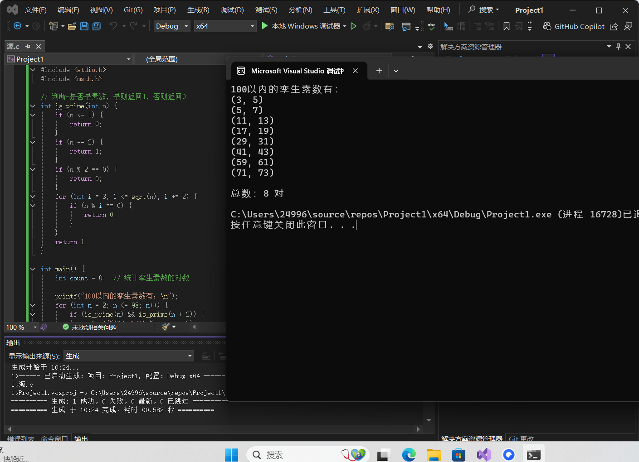Viewport: 639px width, 462px height.
Task: Open the Windows Start button
Action: 231,455
